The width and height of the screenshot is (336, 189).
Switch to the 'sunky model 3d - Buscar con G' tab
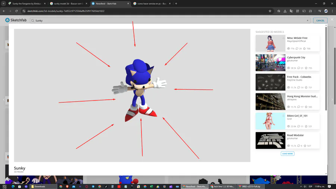click(68, 4)
